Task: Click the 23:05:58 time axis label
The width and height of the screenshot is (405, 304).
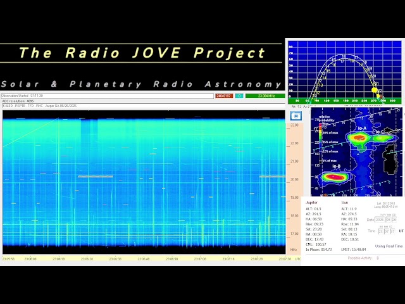Action: click(8, 259)
